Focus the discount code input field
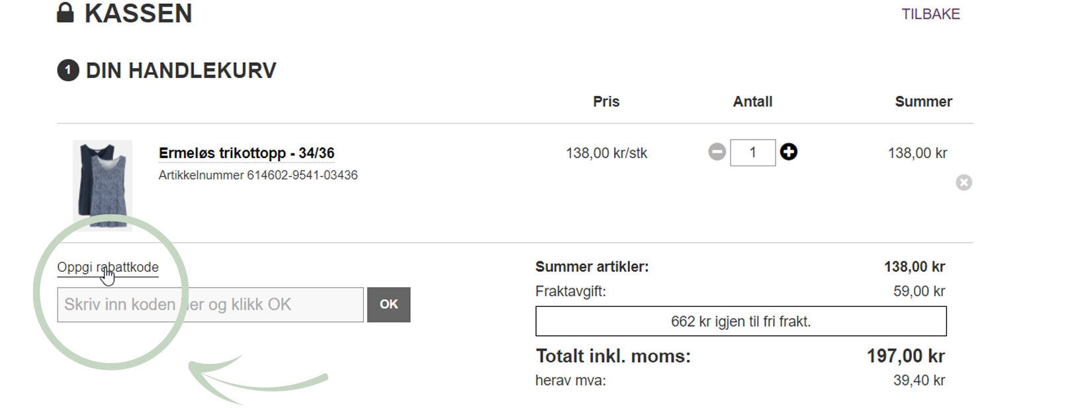Image resolution: width=1068 pixels, height=420 pixels. [x=210, y=305]
